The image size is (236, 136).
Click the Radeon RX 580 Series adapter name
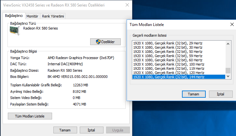(x=40, y=28)
